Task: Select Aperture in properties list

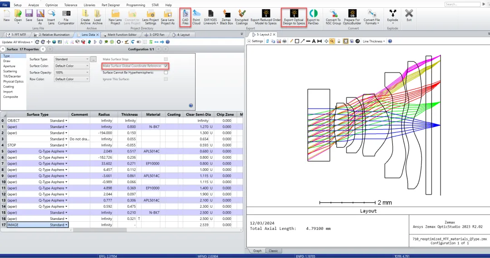Action: pyautogui.click(x=10, y=66)
